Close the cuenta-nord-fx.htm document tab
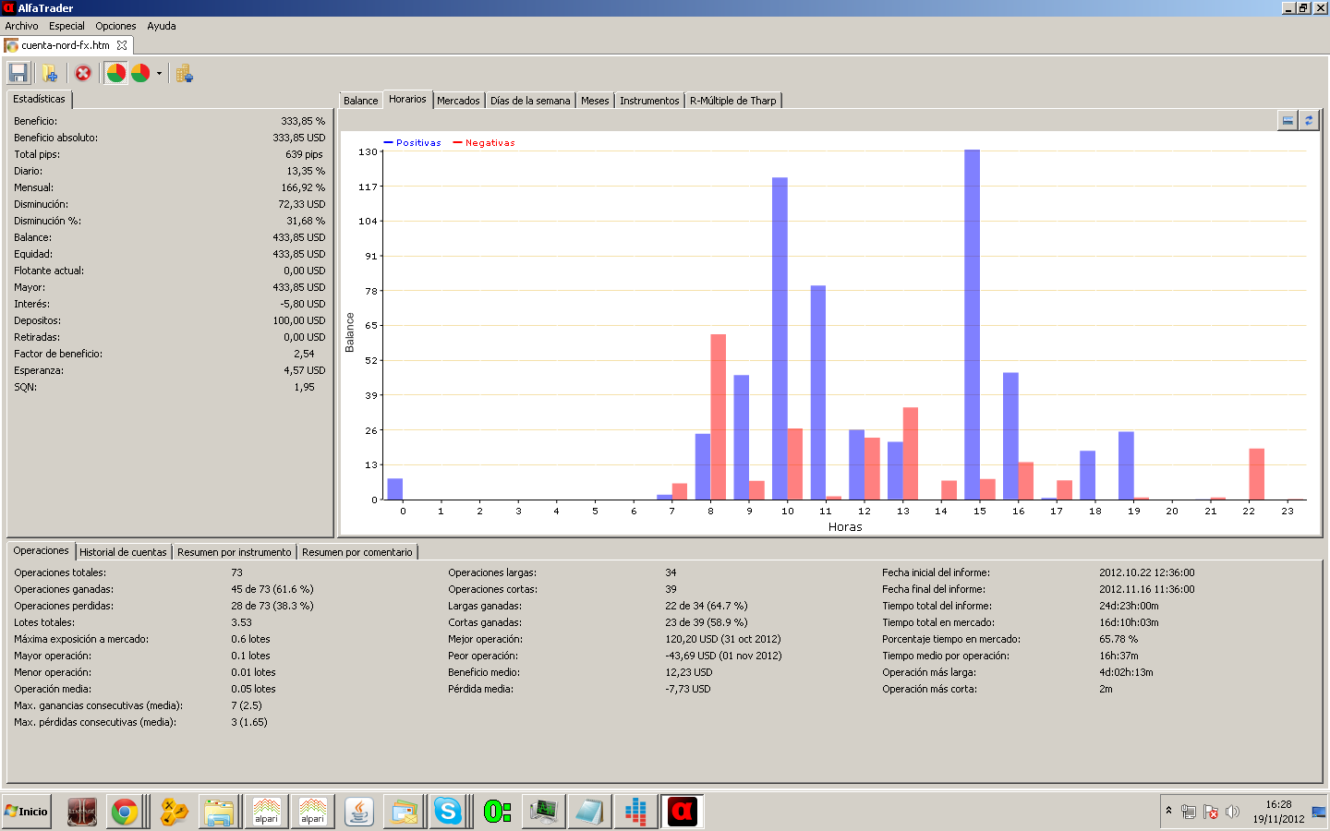 pyautogui.click(x=122, y=45)
